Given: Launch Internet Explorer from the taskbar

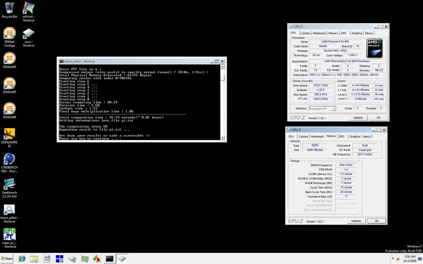Looking at the screenshot, I should [22, 259].
